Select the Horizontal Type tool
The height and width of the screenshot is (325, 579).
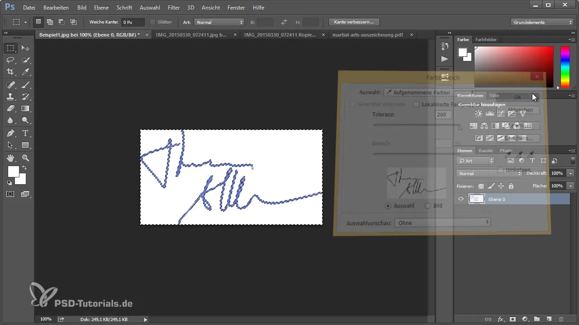click(x=25, y=133)
